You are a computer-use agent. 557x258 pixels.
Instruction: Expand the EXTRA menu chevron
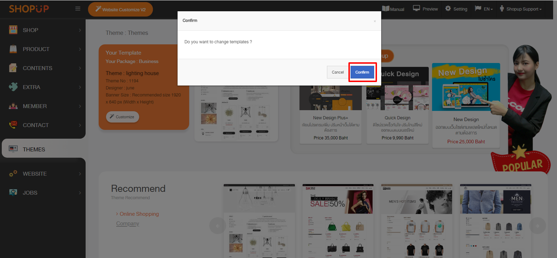(80, 87)
